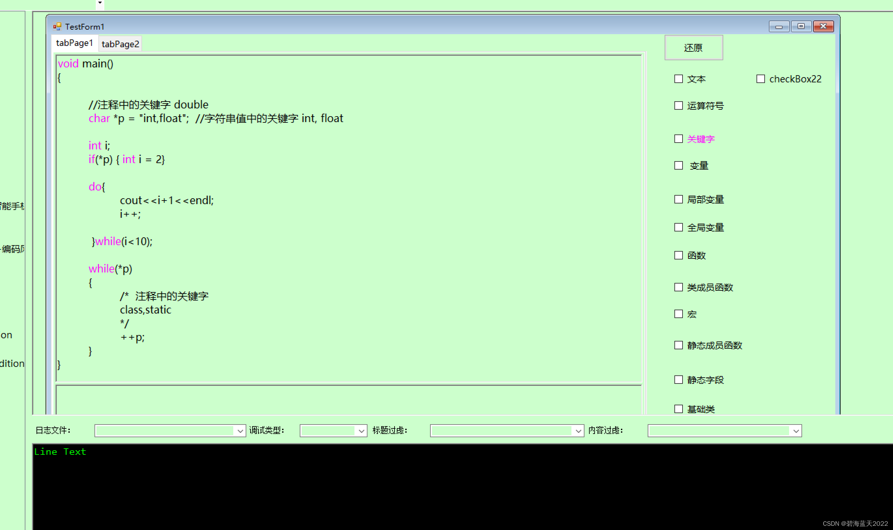Enable 文本 highlighting option
893x530 pixels.
(x=679, y=79)
